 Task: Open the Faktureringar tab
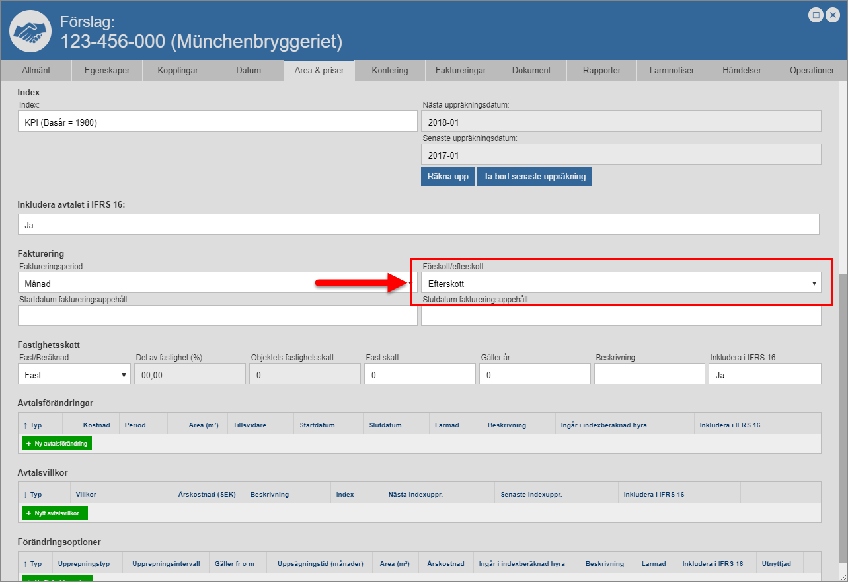point(461,70)
